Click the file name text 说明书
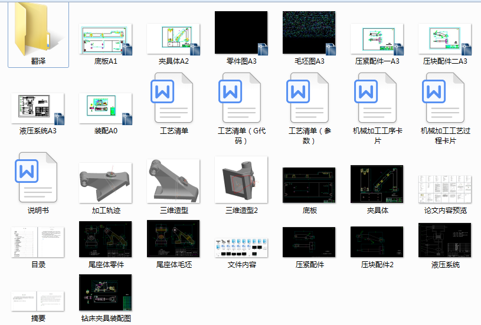This screenshot has height=325, width=481. (38, 211)
